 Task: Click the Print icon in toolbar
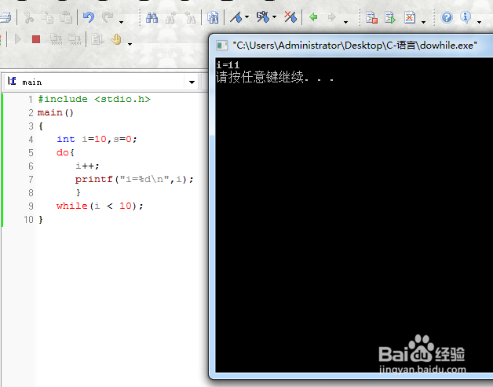5,17
